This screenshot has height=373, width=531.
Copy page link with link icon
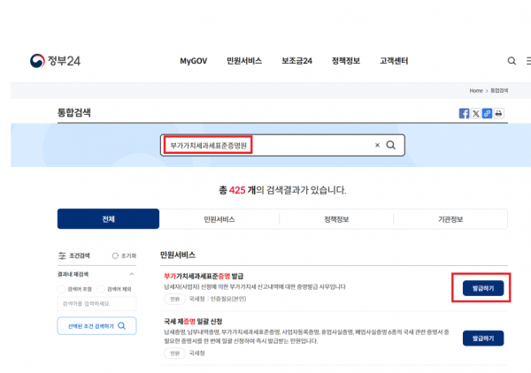pos(487,113)
